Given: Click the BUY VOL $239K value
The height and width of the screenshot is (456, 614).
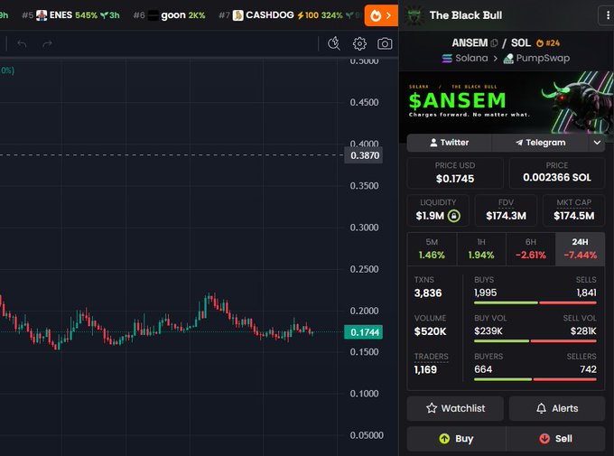Looking at the screenshot, I should pos(488,331).
